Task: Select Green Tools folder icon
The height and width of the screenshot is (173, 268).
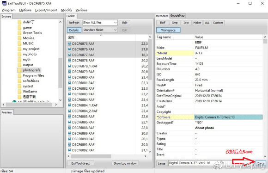Action: [x=19, y=33]
